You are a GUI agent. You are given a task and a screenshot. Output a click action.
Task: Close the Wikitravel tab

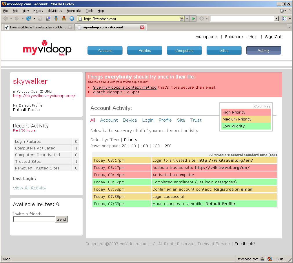click(70, 27)
